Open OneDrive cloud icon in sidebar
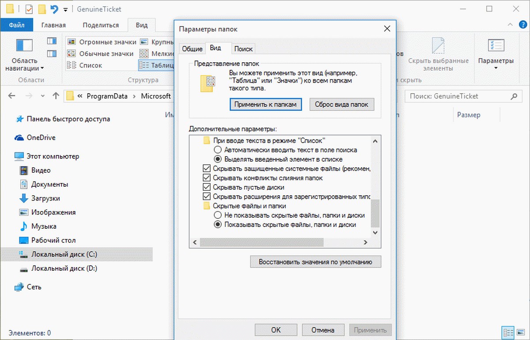Image resolution: width=530 pixels, height=340 pixels. pos(19,137)
